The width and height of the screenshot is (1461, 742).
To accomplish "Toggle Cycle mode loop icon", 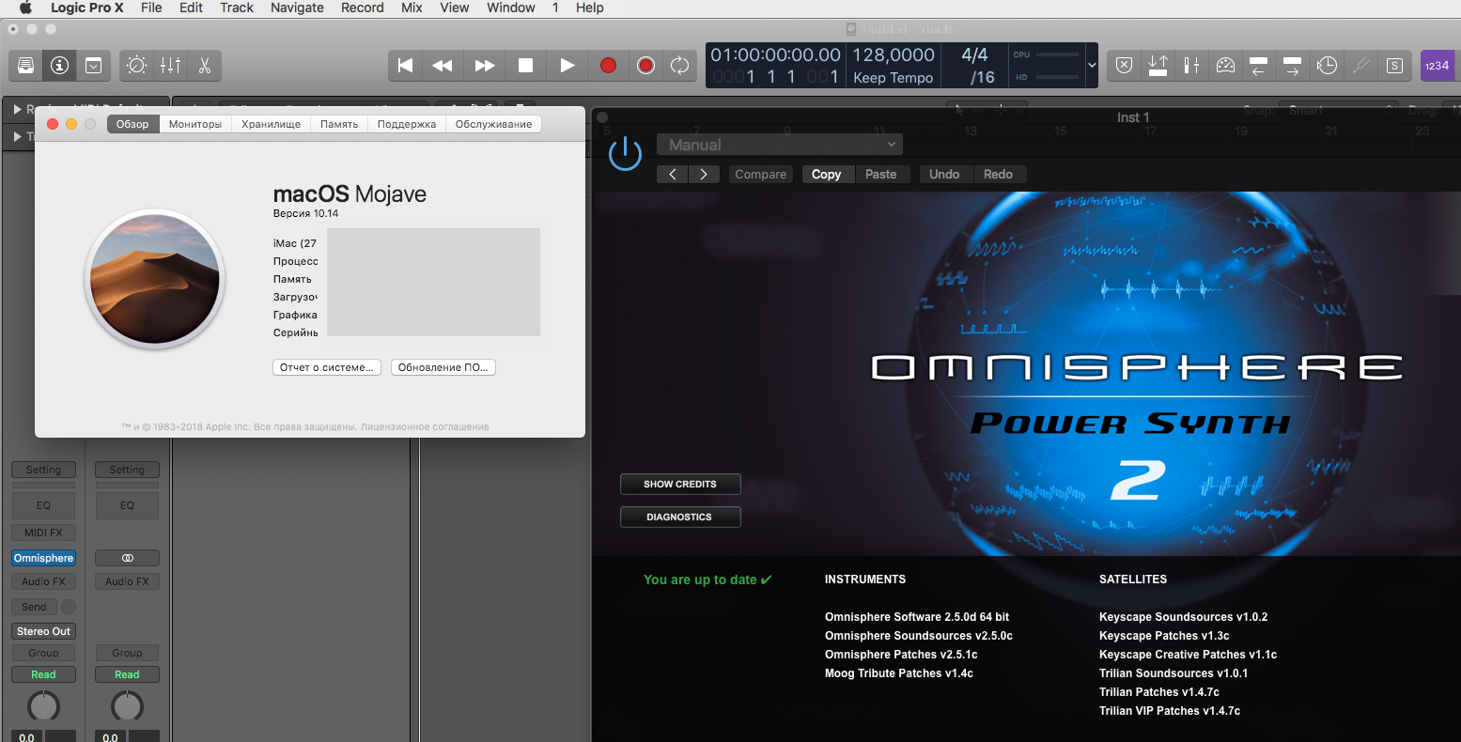I will tap(679, 66).
